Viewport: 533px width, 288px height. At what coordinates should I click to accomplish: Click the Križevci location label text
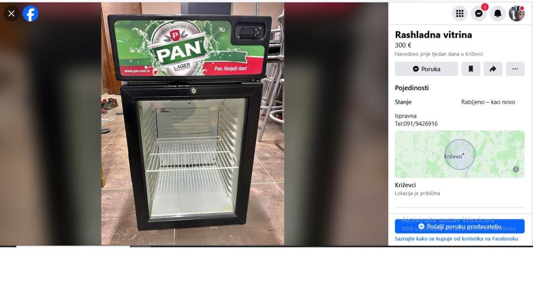click(405, 185)
